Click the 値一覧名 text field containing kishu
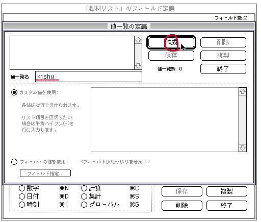 pyautogui.click(x=89, y=77)
